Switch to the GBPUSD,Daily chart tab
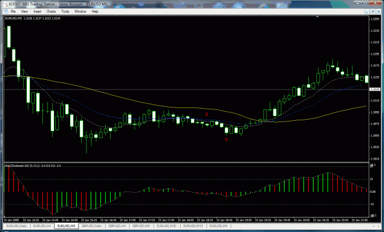Image resolution: width=384 pixels, height=232 pixels. [x=92, y=226]
